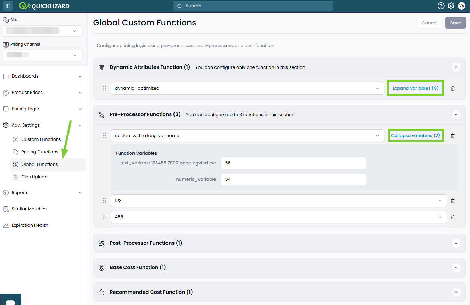Grab the drag handle of custom long var row
The height and width of the screenshot is (305, 470).
(x=105, y=136)
